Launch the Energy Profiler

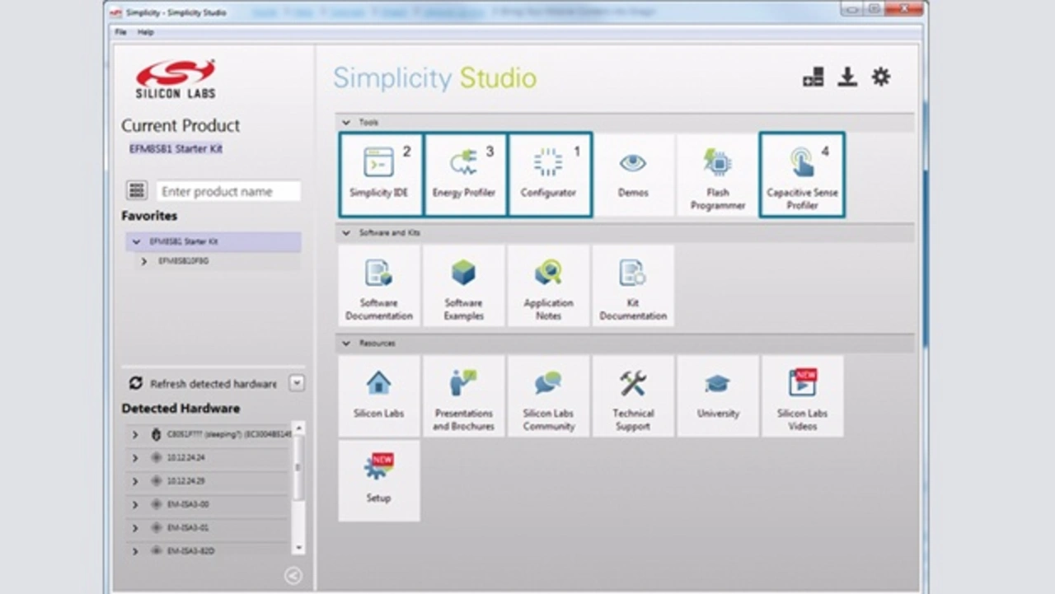pyautogui.click(x=465, y=175)
